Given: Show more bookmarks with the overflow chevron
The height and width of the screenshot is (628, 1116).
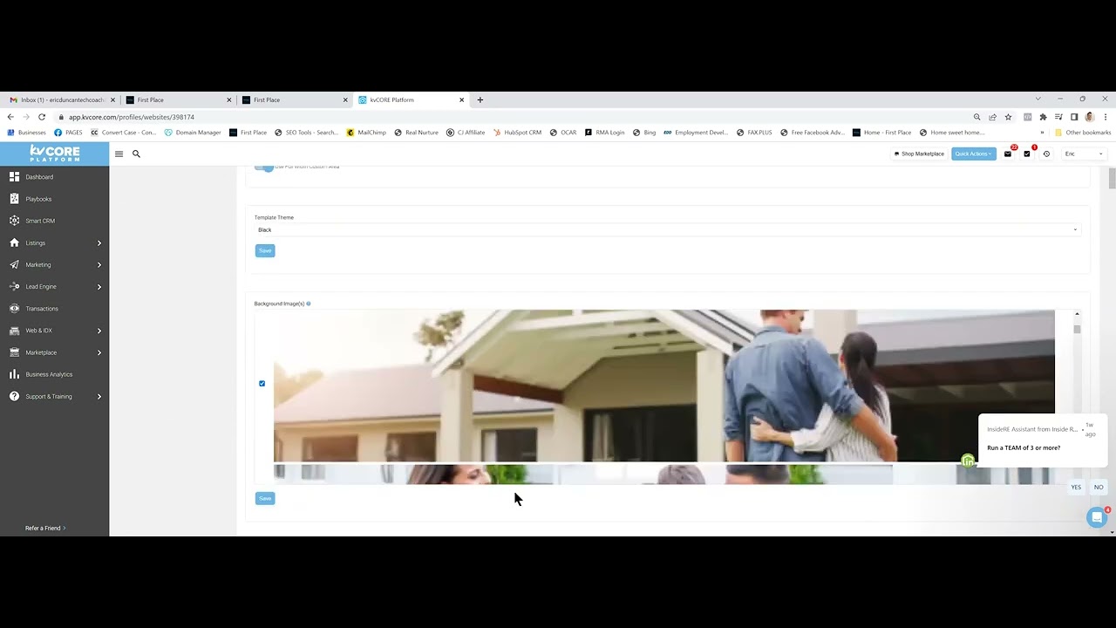Looking at the screenshot, I should click(x=1042, y=133).
